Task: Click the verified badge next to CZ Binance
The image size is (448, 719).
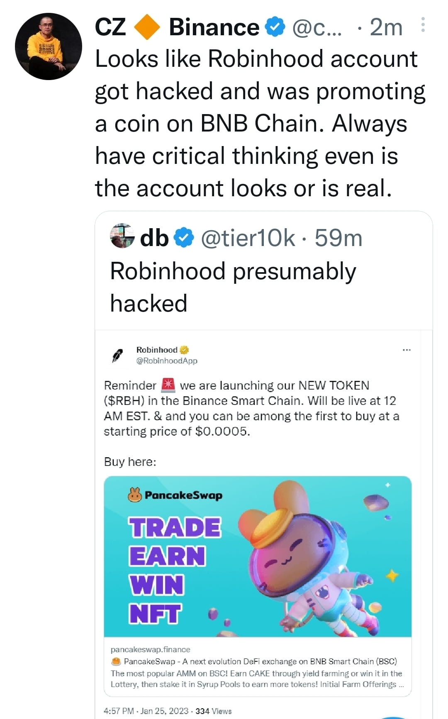Action: pyautogui.click(x=275, y=27)
